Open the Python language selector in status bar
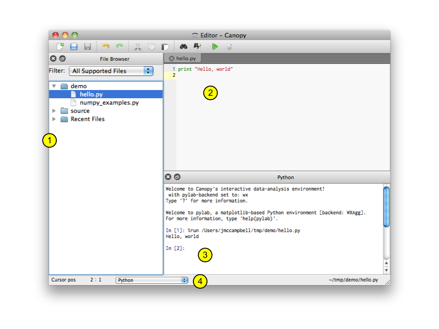Viewport: 439px width, 329px height. (152, 280)
